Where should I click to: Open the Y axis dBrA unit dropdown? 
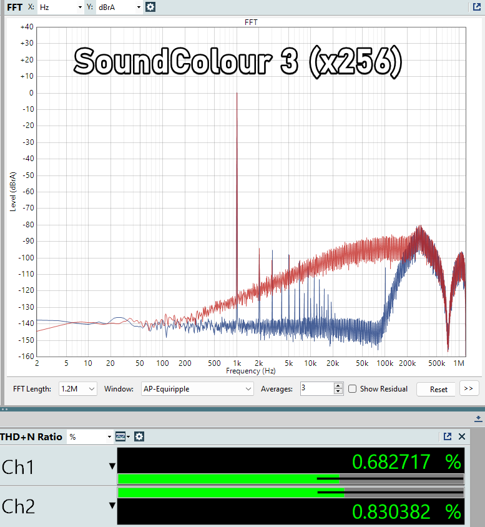[x=119, y=7]
